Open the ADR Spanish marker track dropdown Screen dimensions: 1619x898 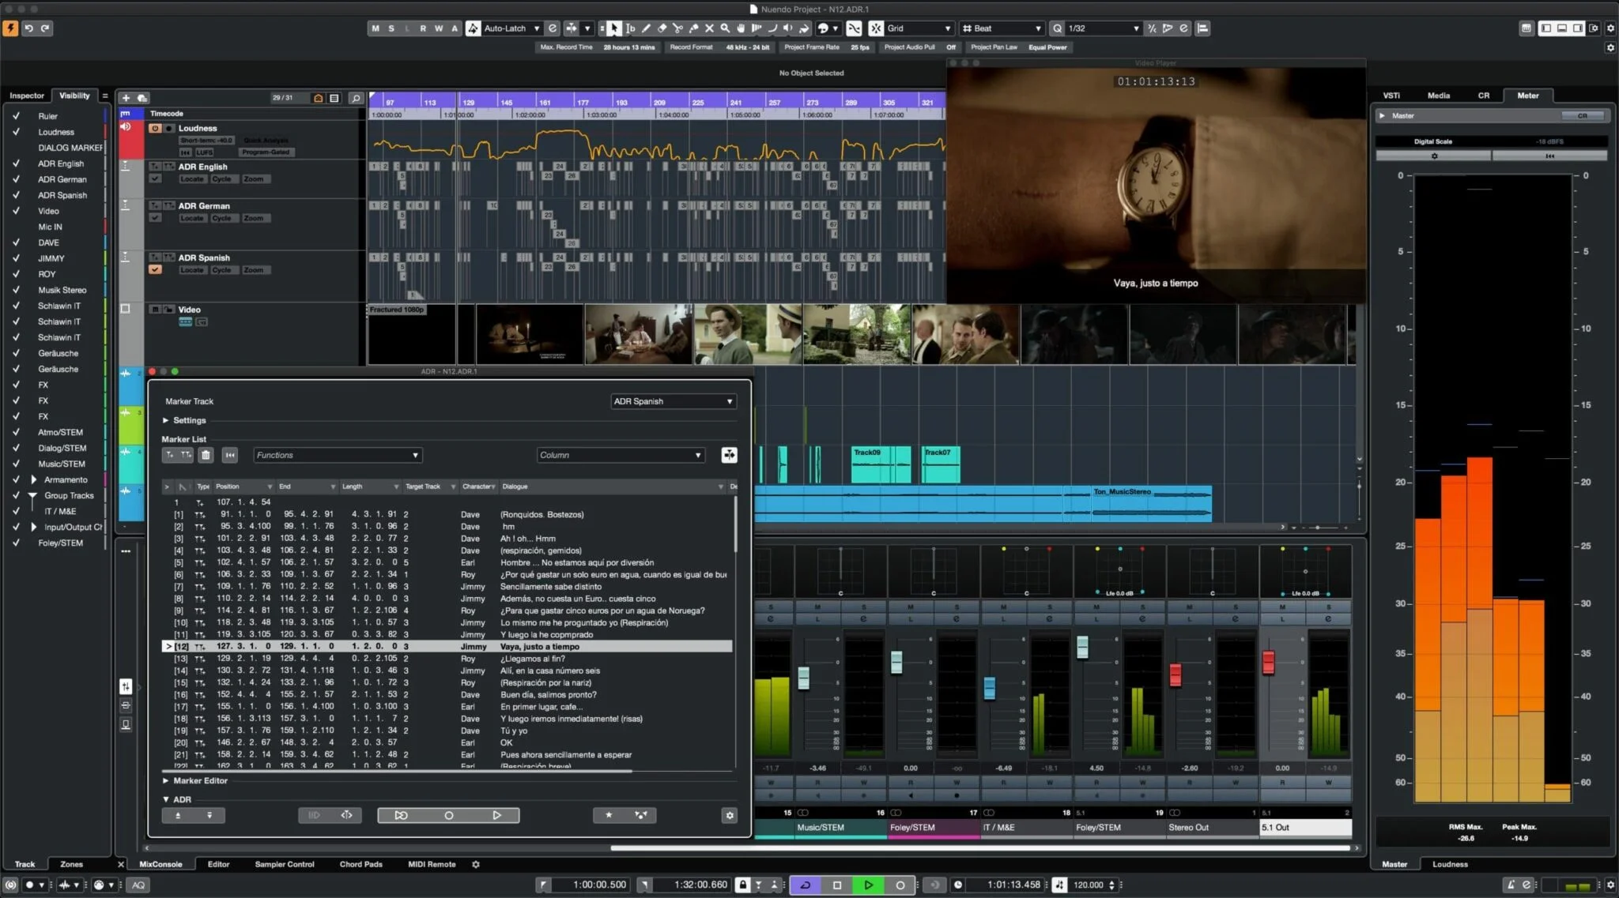pyautogui.click(x=674, y=401)
